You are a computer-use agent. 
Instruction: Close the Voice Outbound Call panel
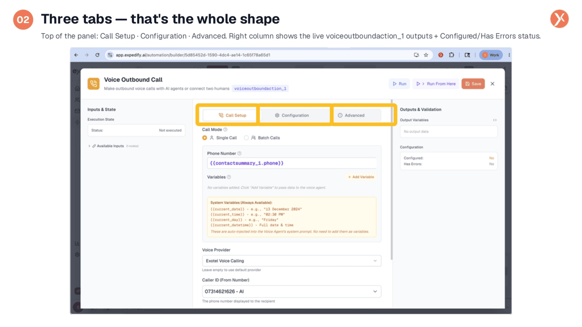[493, 84]
